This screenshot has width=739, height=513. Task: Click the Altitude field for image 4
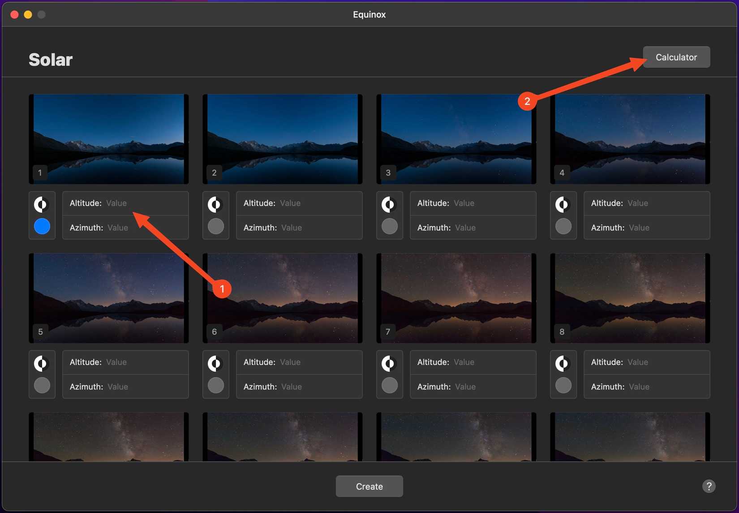point(647,203)
